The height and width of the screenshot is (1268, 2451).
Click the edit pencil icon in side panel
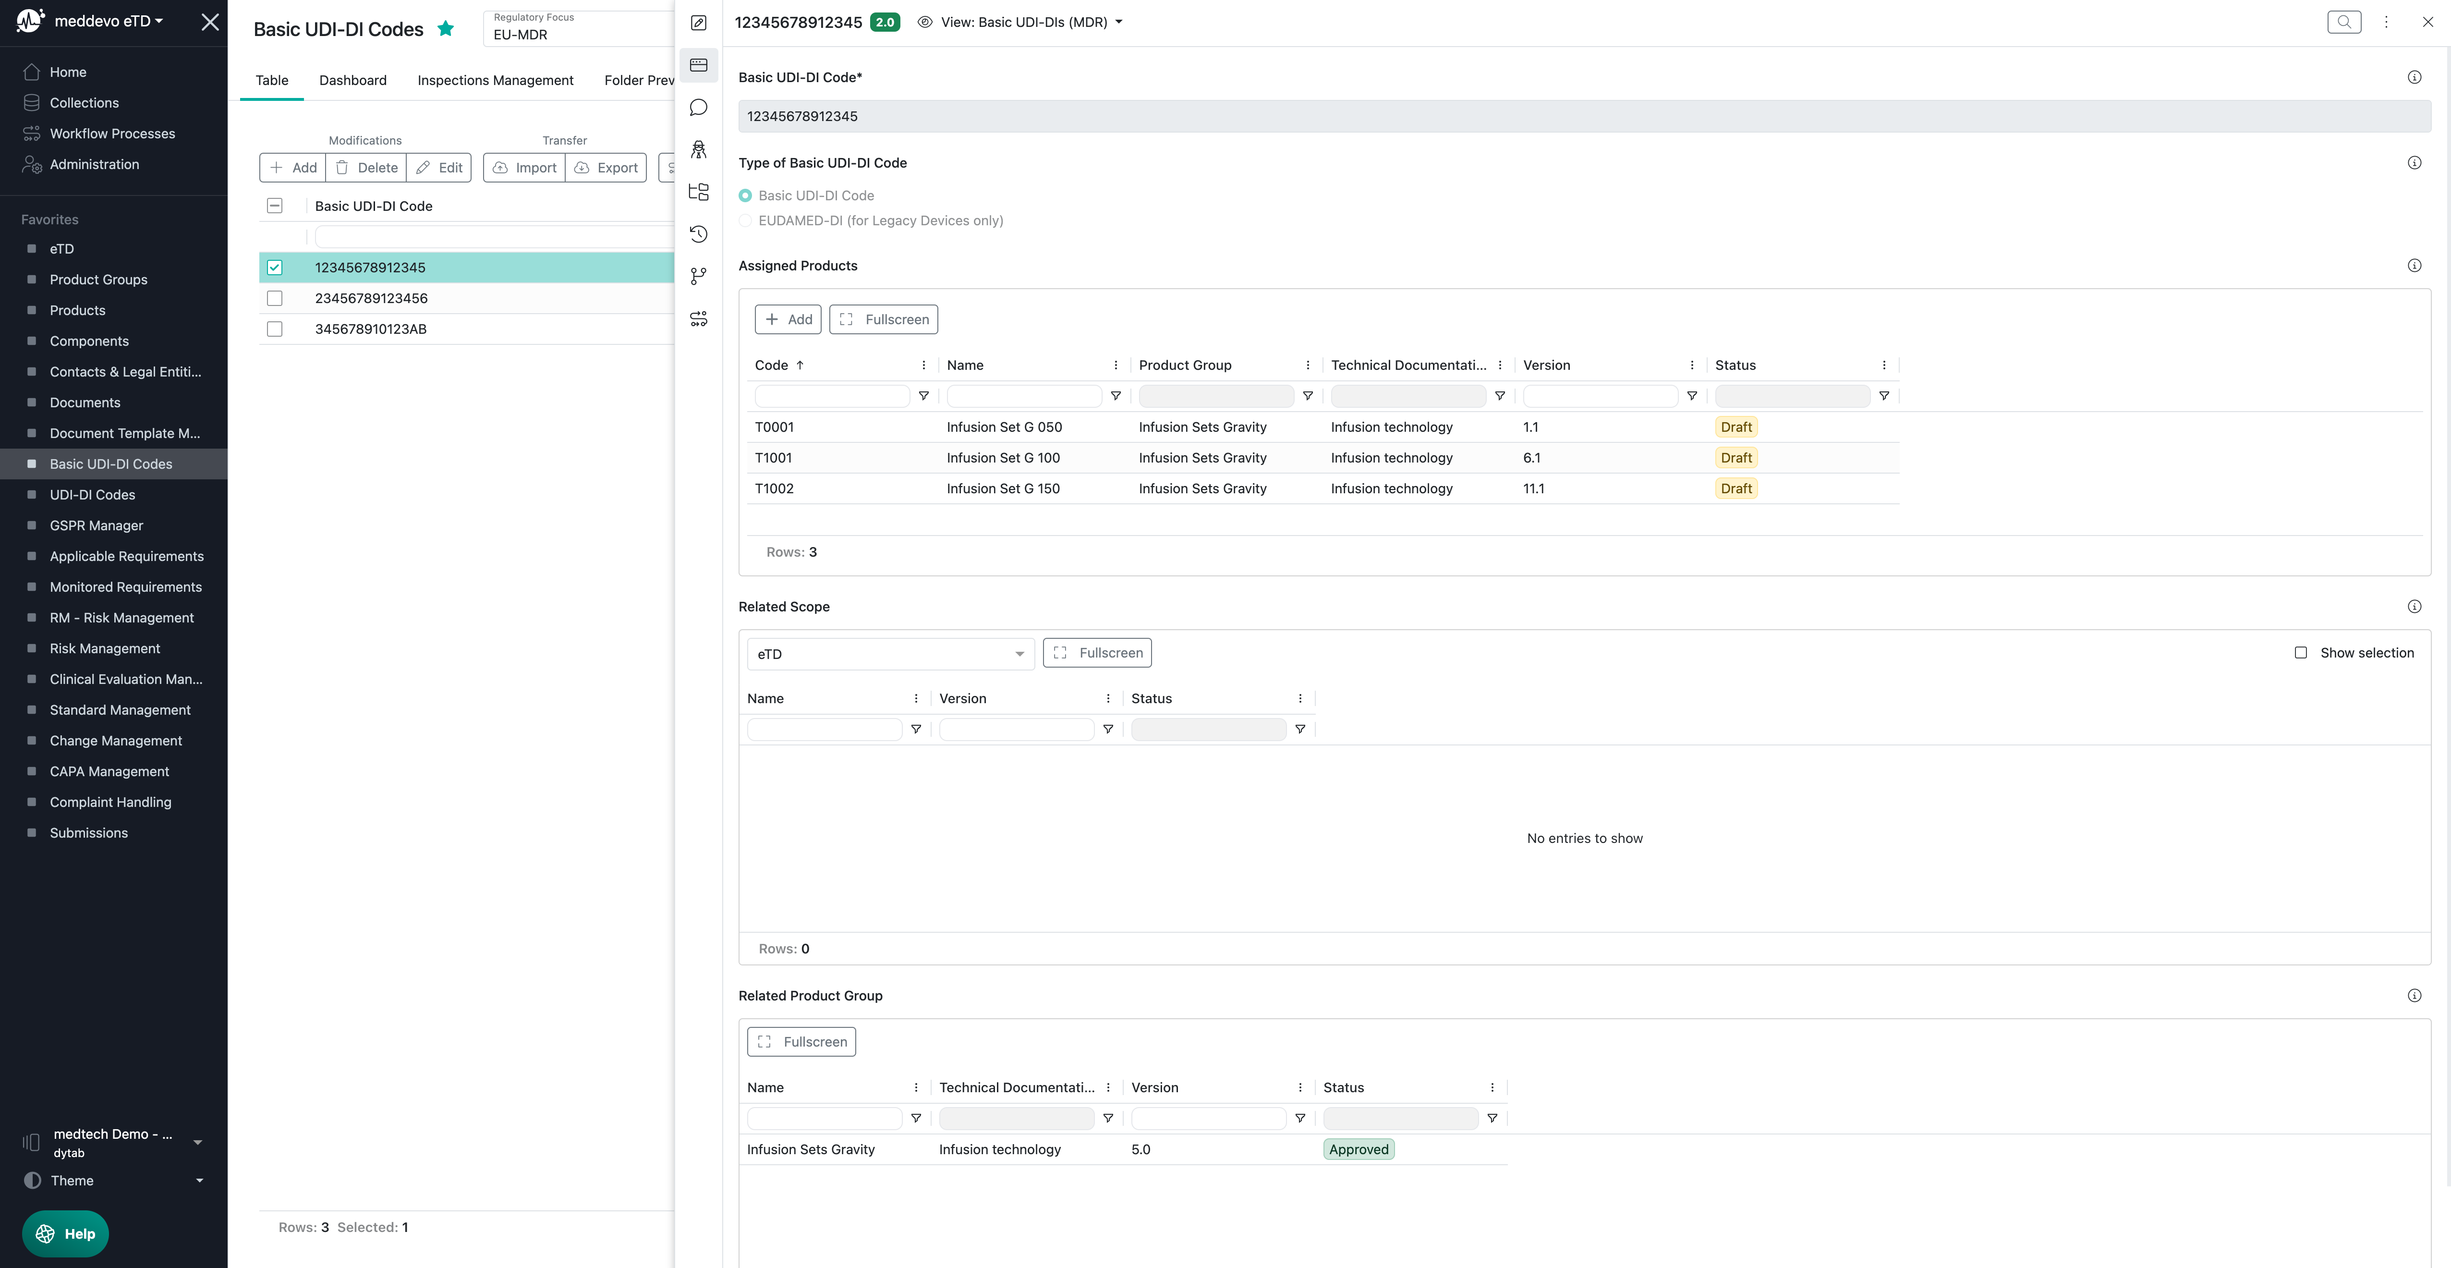698,23
